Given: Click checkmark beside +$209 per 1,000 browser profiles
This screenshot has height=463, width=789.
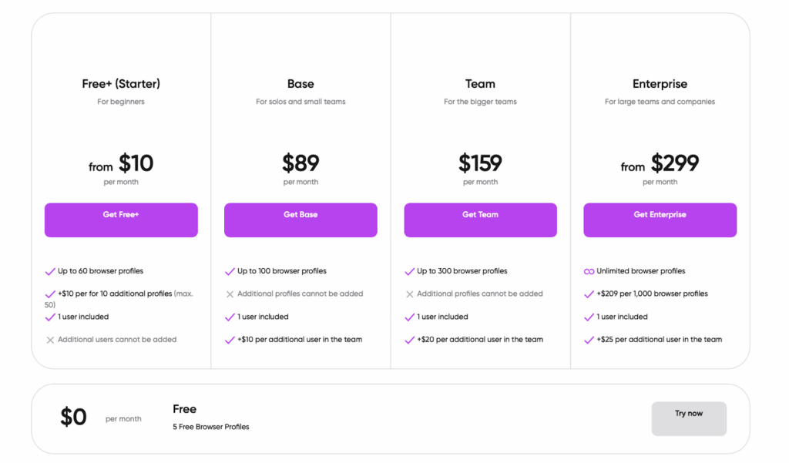Looking at the screenshot, I should click(x=589, y=294).
